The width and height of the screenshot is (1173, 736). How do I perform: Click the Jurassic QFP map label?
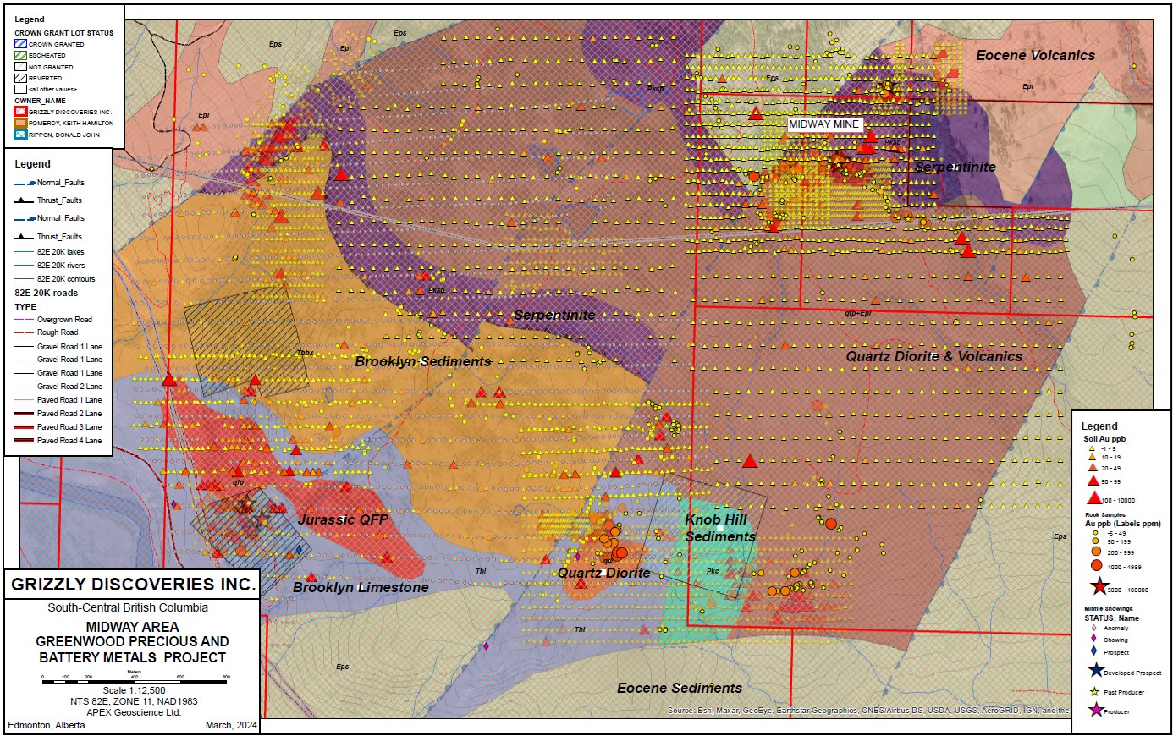343,519
